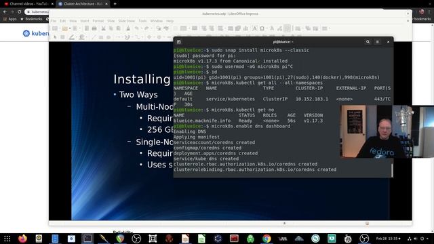434x244 pixels.
Task: Click the 'Two Ways' bullet on slide
Action: click(138, 95)
